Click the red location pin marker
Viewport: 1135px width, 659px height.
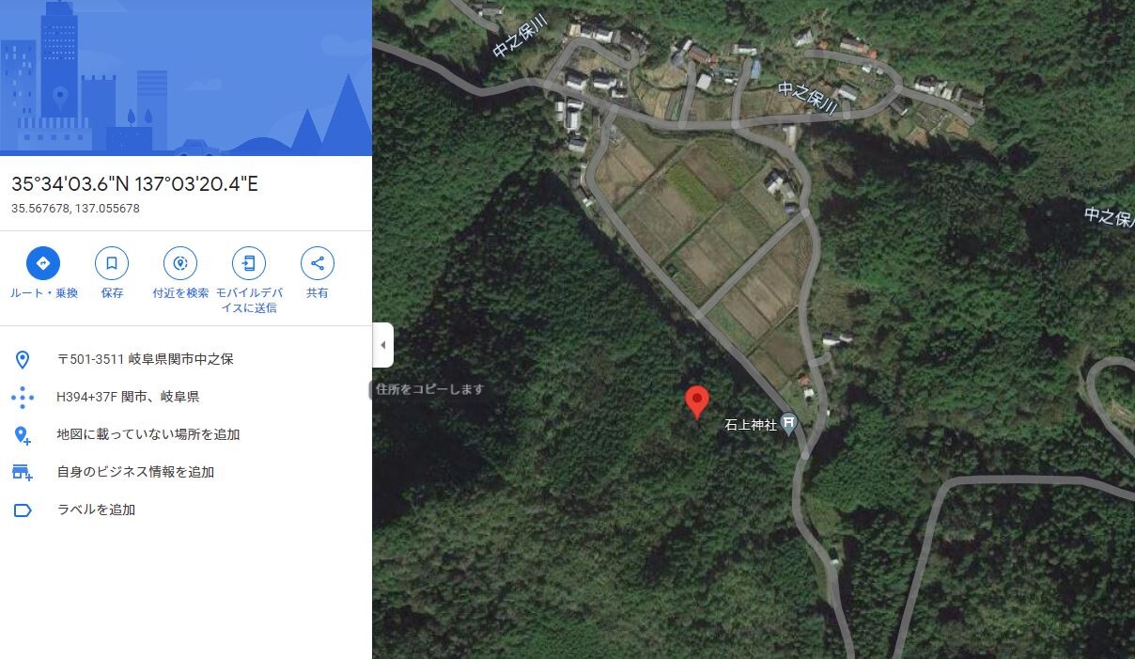[696, 401]
